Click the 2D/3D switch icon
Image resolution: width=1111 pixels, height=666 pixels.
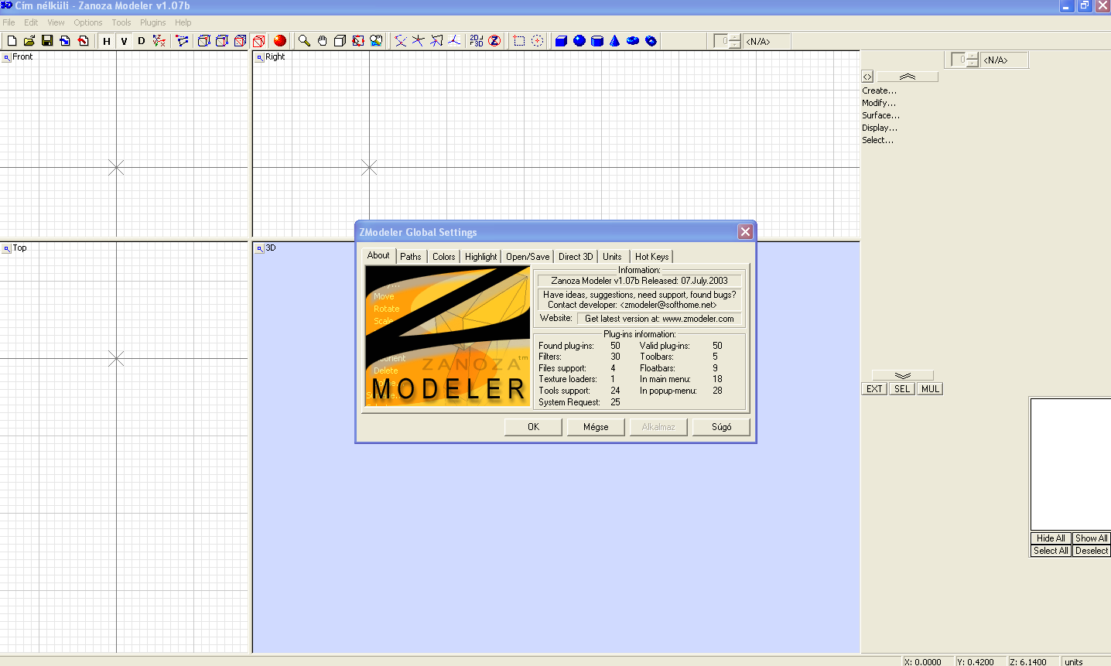[x=477, y=41]
